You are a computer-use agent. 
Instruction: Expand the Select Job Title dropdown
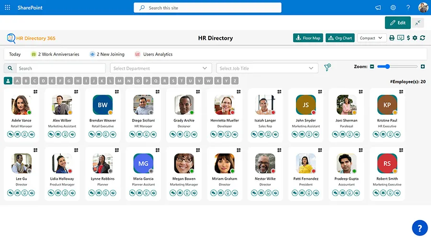pos(267,68)
